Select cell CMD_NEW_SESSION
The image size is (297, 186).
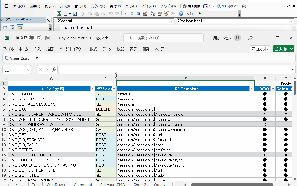[51, 99]
